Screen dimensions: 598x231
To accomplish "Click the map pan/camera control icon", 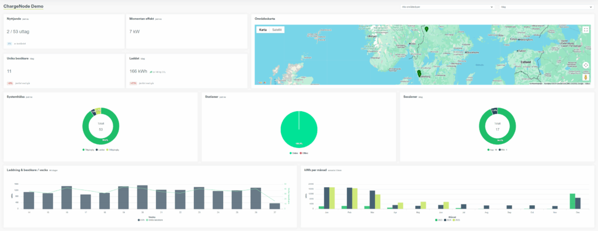I will coord(586,65).
